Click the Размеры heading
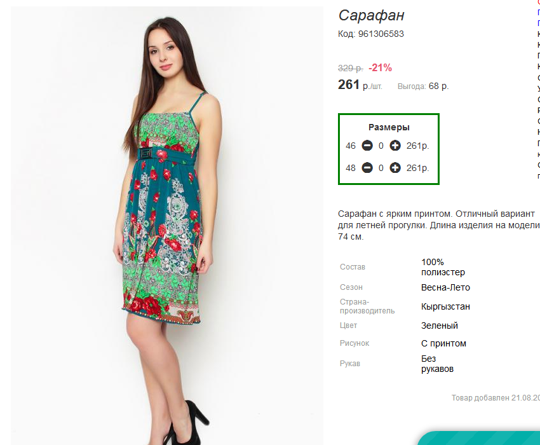 (389, 127)
